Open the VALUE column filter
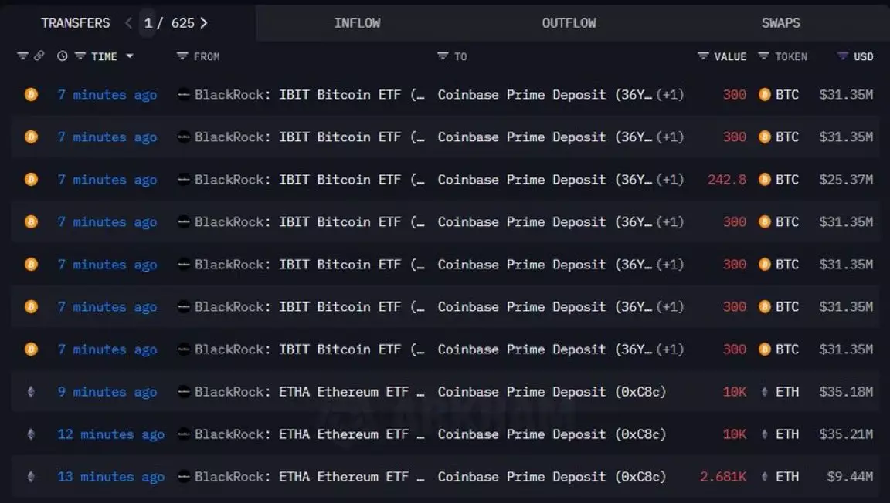This screenshot has height=503, width=890. 703,56
